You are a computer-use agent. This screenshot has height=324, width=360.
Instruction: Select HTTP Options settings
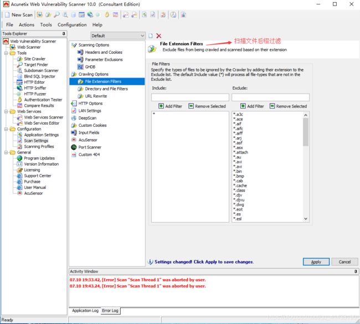click(90, 104)
